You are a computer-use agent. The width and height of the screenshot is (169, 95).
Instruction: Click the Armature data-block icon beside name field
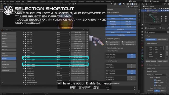[x=146, y=32]
